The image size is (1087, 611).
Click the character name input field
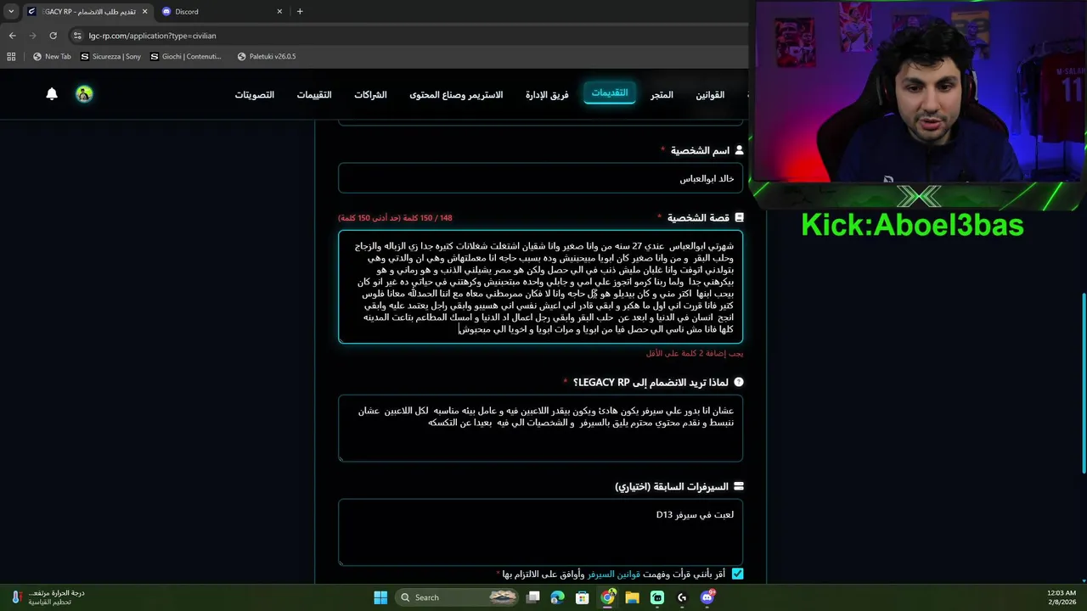(x=540, y=178)
